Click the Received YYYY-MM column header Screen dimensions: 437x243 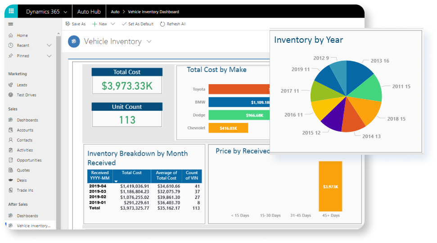coord(100,175)
